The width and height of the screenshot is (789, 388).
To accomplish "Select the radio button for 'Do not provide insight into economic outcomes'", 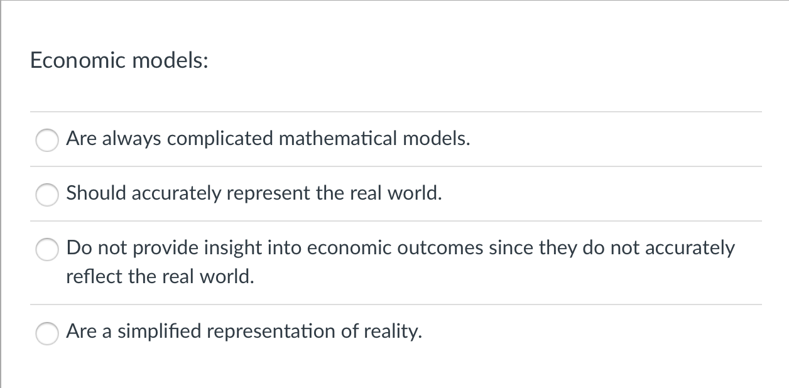I will 47,249.
